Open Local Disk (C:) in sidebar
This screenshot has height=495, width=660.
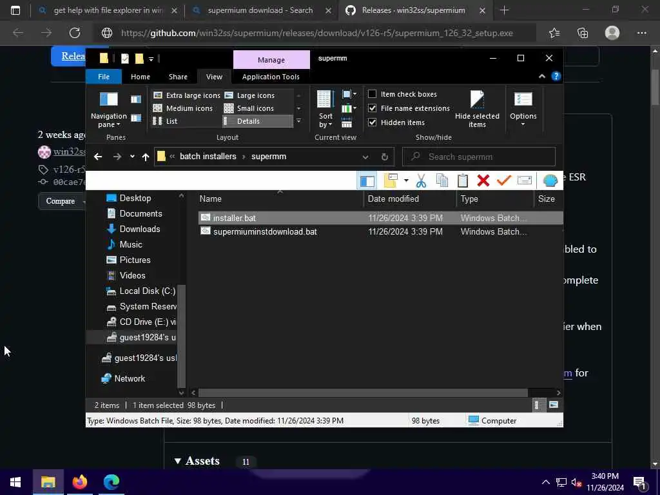pyautogui.click(x=147, y=291)
